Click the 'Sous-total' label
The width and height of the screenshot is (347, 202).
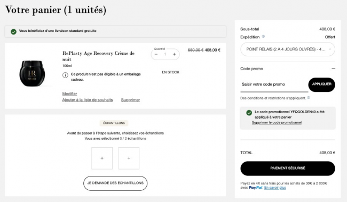point(250,29)
